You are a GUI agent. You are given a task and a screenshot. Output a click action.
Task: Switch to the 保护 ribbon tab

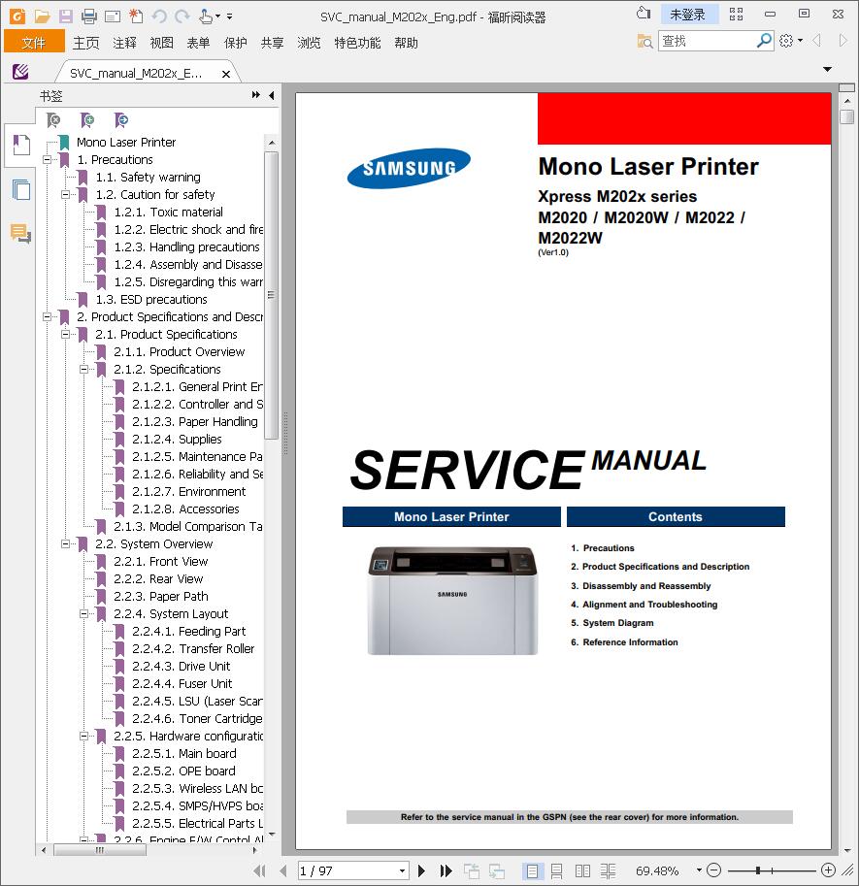(236, 43)
